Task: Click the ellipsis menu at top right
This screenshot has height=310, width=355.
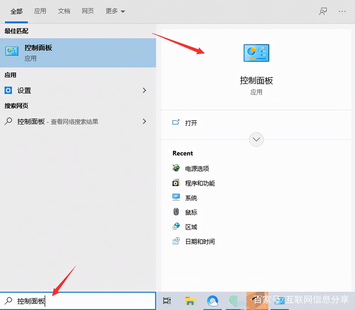Action: click(342, 11)
